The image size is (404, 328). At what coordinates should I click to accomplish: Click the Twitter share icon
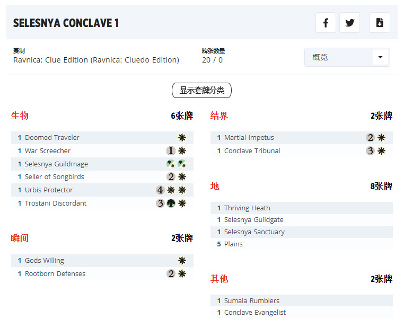click(x=350, y=23)
